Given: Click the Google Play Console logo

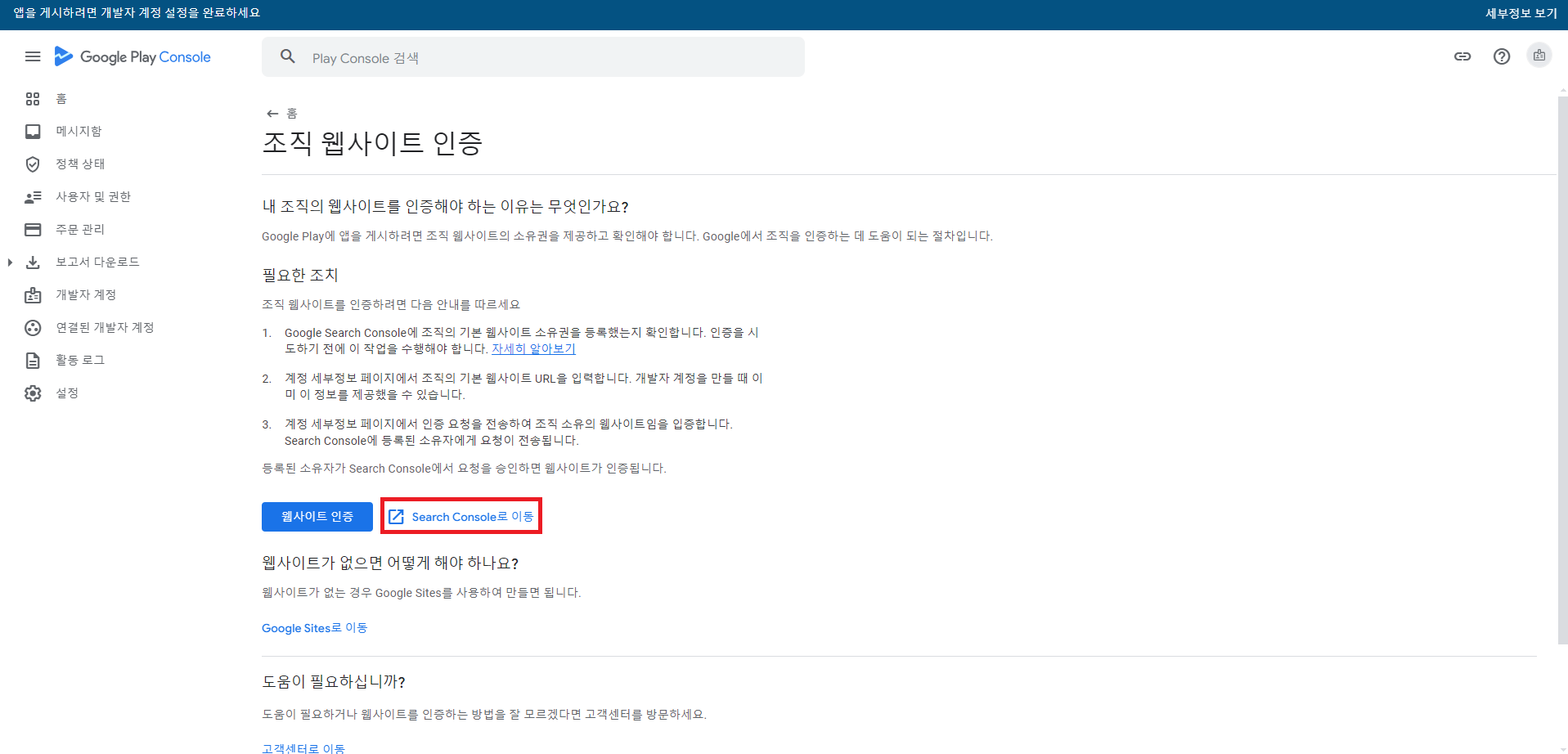Looking at the screenshot, I should tap(133, 56).
